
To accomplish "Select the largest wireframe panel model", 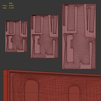I will (79, 37).
